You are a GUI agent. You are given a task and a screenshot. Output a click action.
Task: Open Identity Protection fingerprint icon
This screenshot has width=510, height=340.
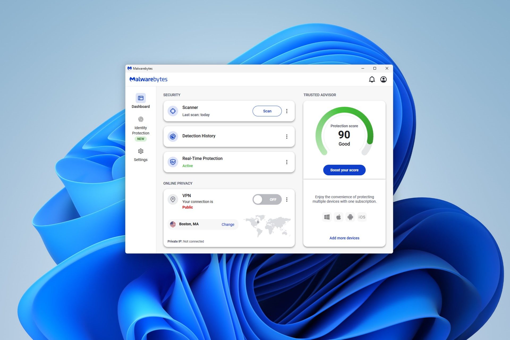click(x=141, y=119)
